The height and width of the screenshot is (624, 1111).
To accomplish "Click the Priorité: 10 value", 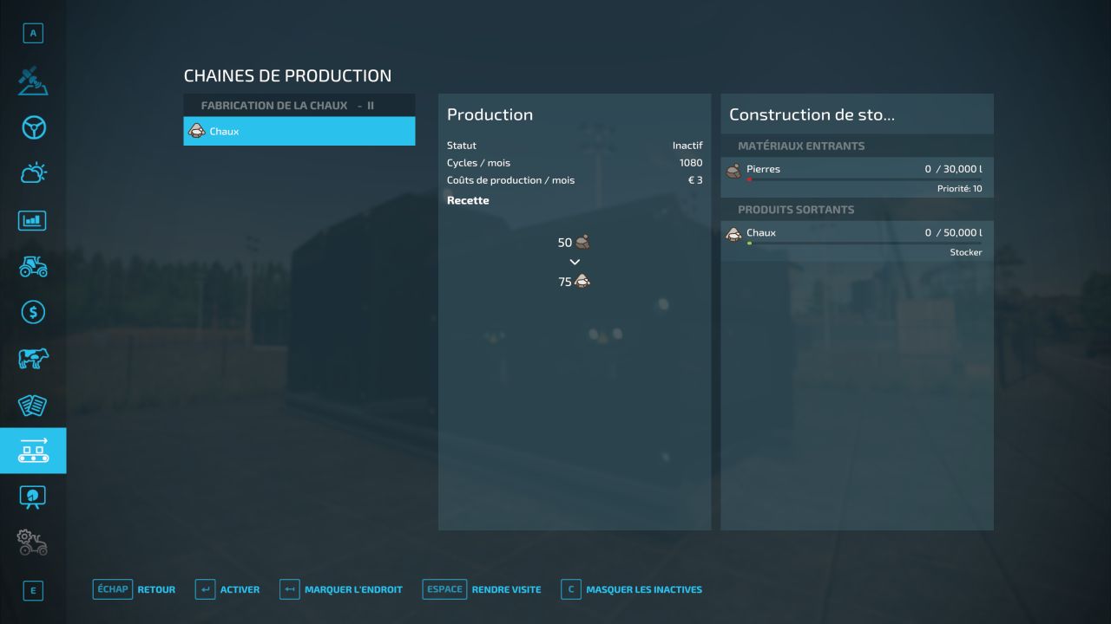I will 959,189.
